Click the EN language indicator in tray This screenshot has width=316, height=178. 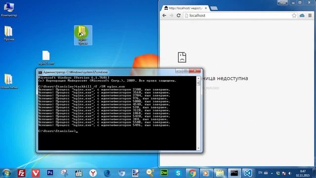[x=260, y=173]
